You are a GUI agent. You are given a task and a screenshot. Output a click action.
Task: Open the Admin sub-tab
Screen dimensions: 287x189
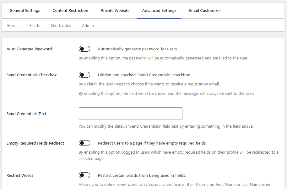click(88, 25)
